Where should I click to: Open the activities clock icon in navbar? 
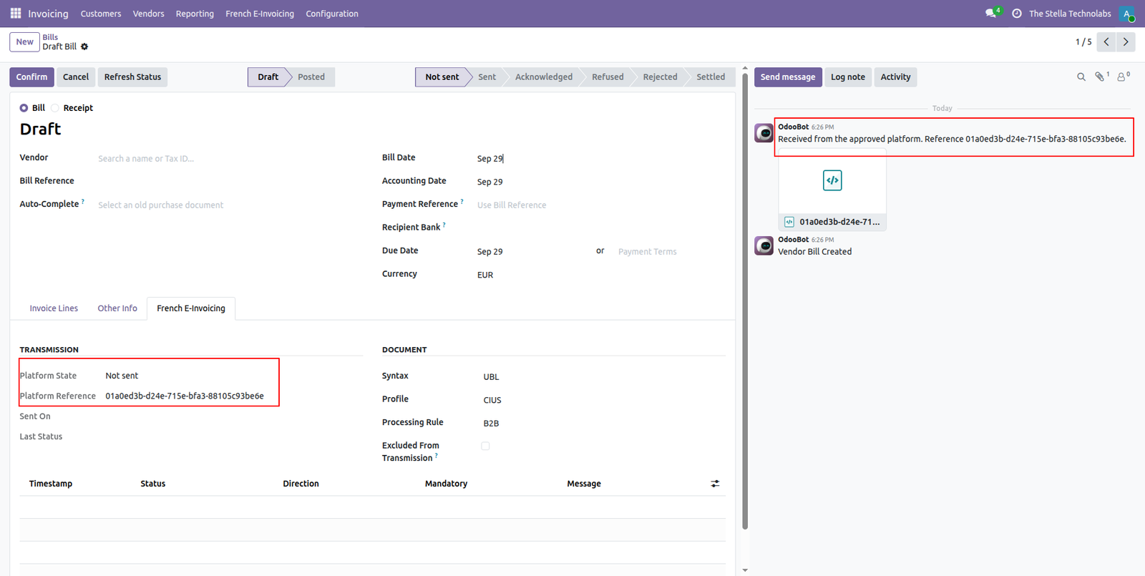pyautogui.click(x=1017, y=14)
